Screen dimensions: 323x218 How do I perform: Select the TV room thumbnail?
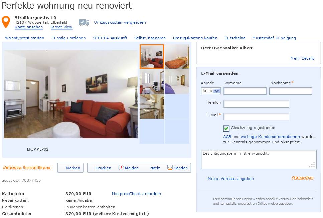(152, 81)
